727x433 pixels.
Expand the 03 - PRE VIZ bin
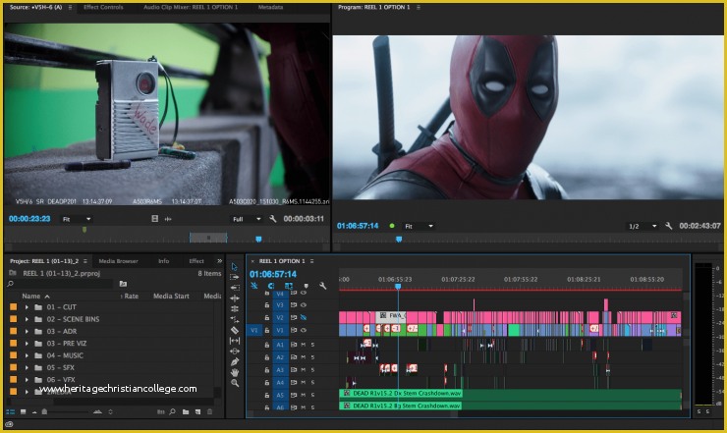point(27,343)
